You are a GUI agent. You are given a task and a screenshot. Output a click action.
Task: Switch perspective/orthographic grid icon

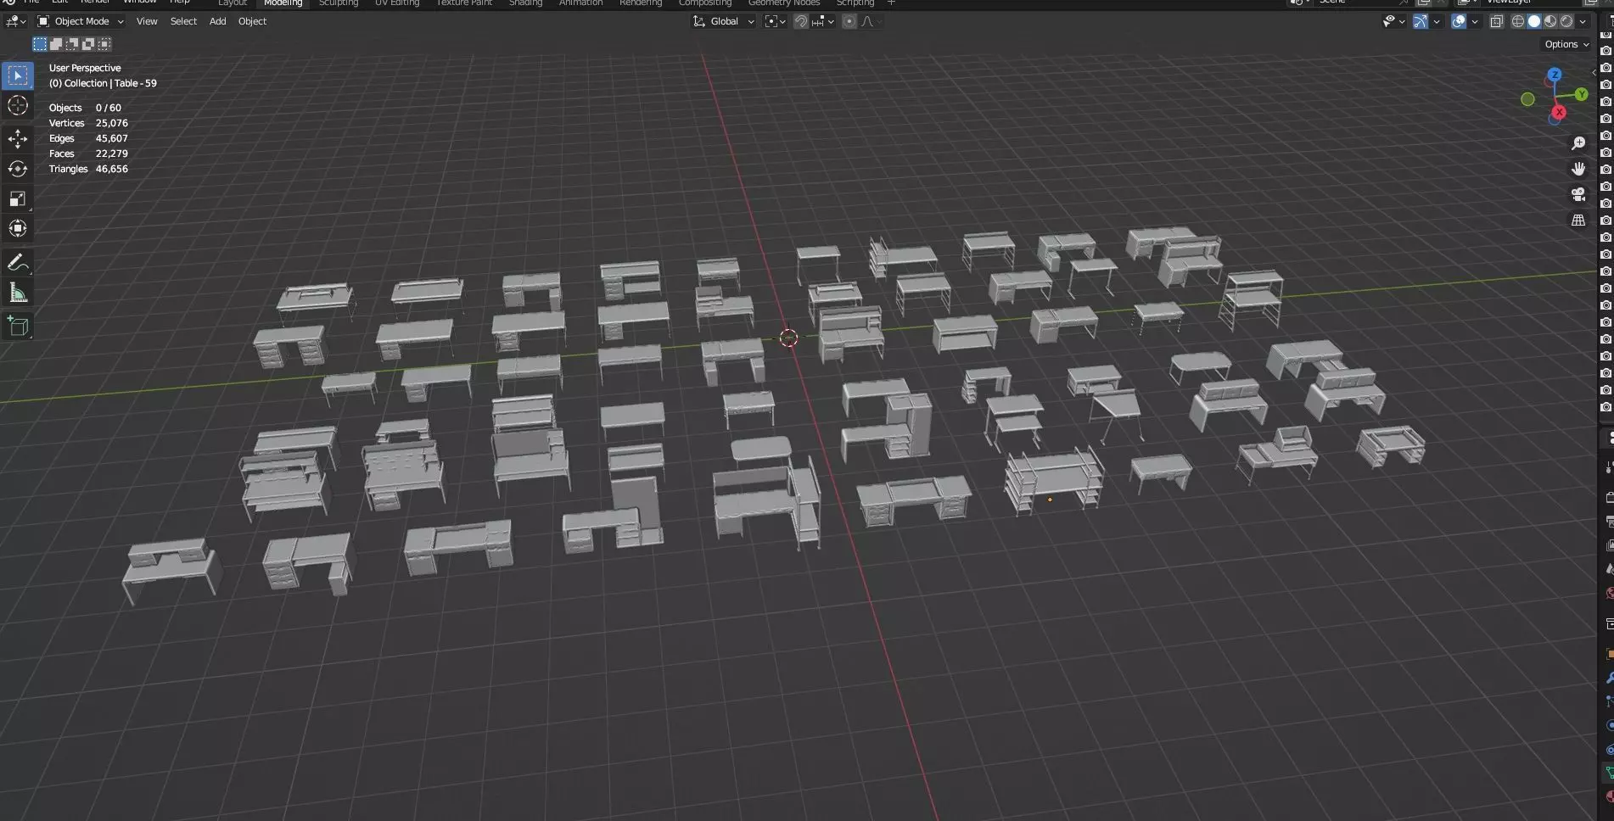pyautogui.click(x=1578, y=221)
